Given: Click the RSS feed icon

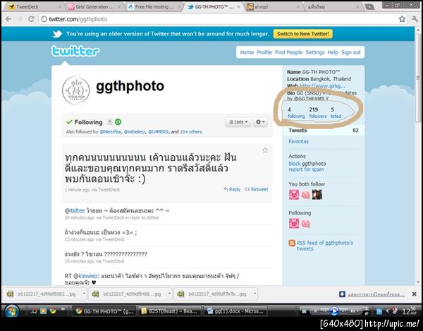Looking at the screenshot, I should (292, 243).
